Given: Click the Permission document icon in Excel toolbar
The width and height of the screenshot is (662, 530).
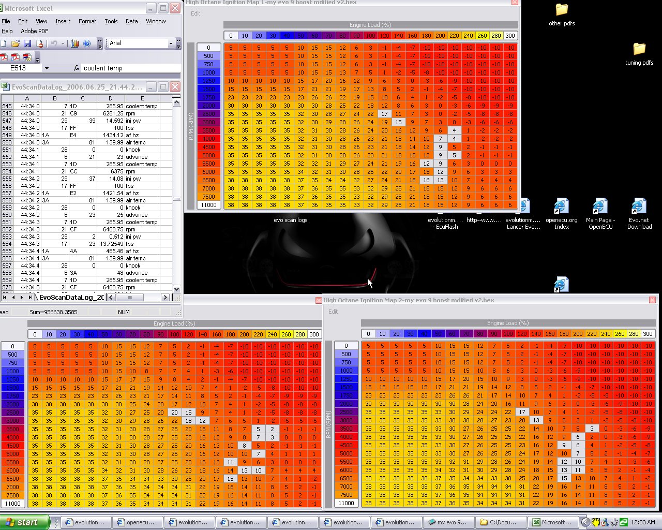Looking at the screenshot, I should (39, 44).
